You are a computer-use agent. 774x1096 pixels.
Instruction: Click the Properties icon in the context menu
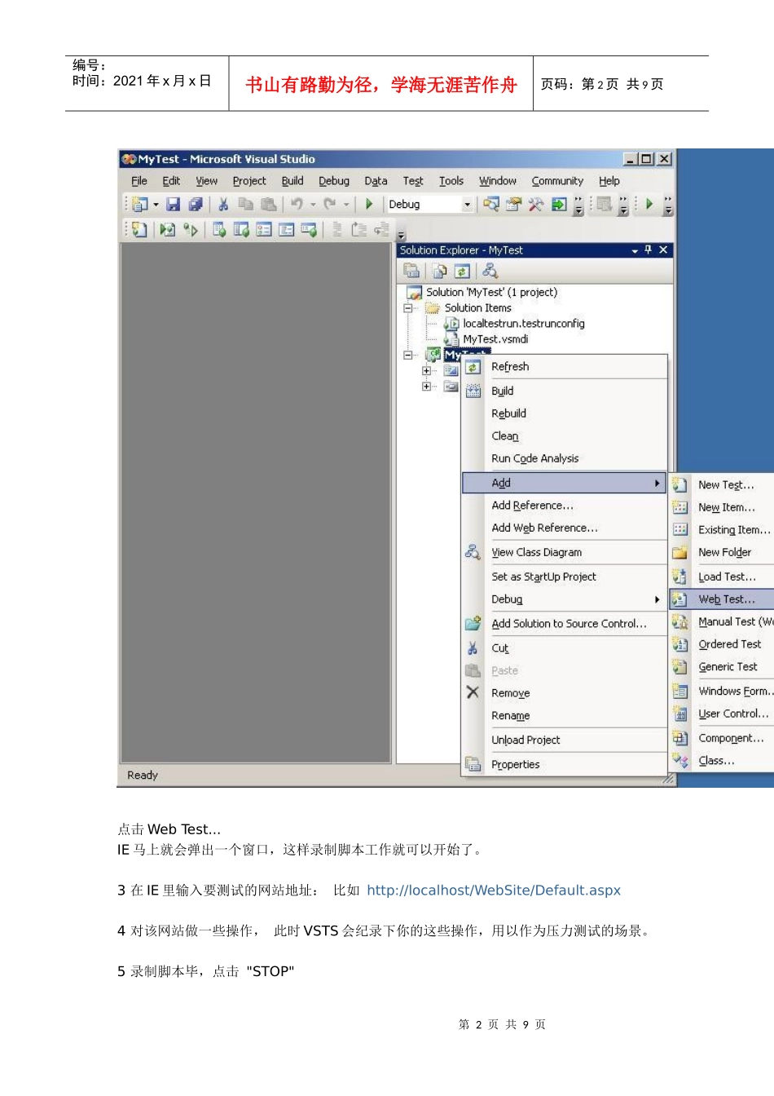(473, 764)
